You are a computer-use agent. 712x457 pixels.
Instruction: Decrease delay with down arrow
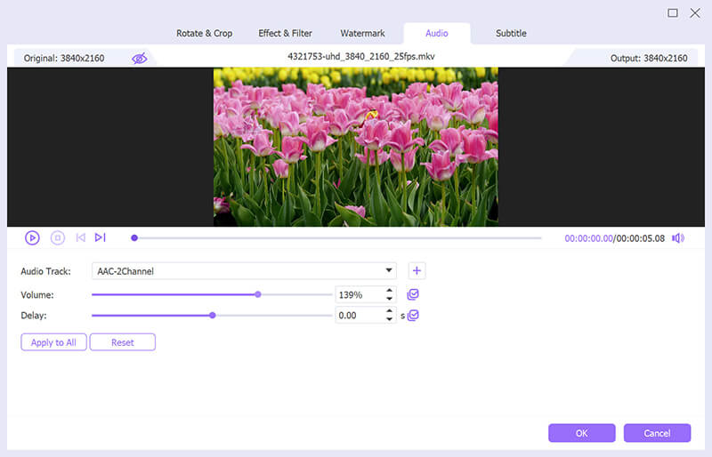point(389,319)
